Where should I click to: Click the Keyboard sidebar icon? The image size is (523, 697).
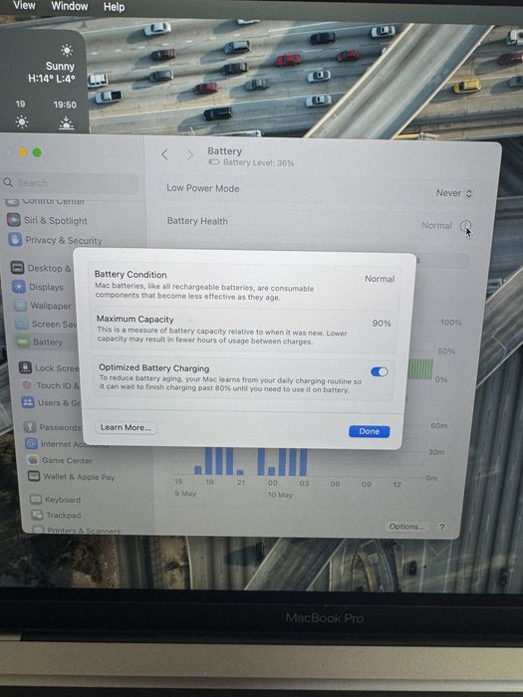point(36,499)
